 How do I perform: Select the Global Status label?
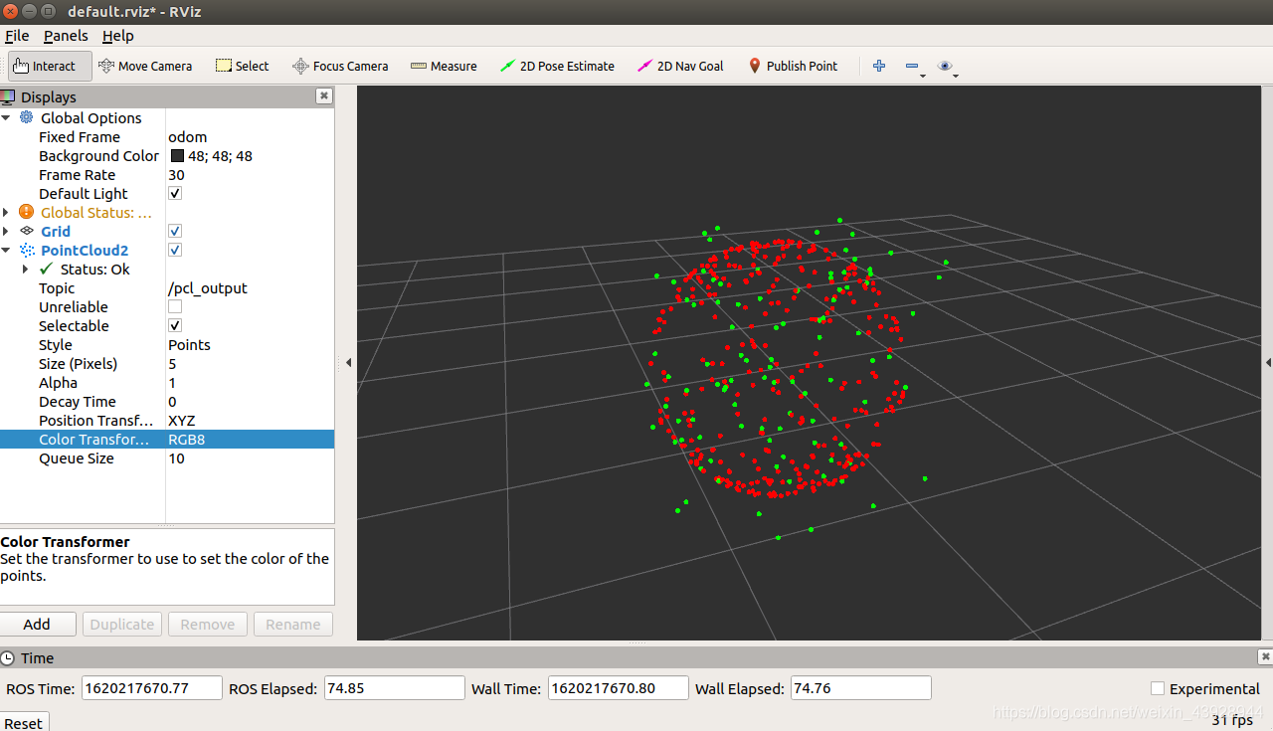point(96,212)
